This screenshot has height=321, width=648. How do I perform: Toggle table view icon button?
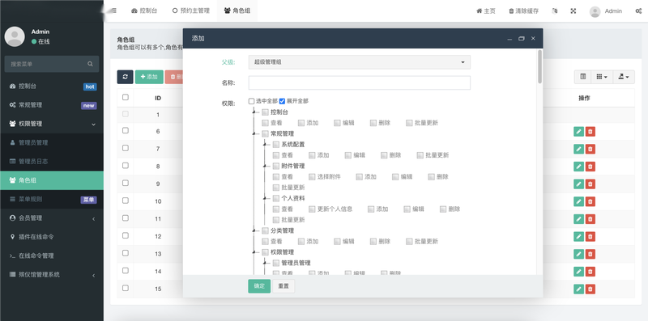(x=582, y=77)
